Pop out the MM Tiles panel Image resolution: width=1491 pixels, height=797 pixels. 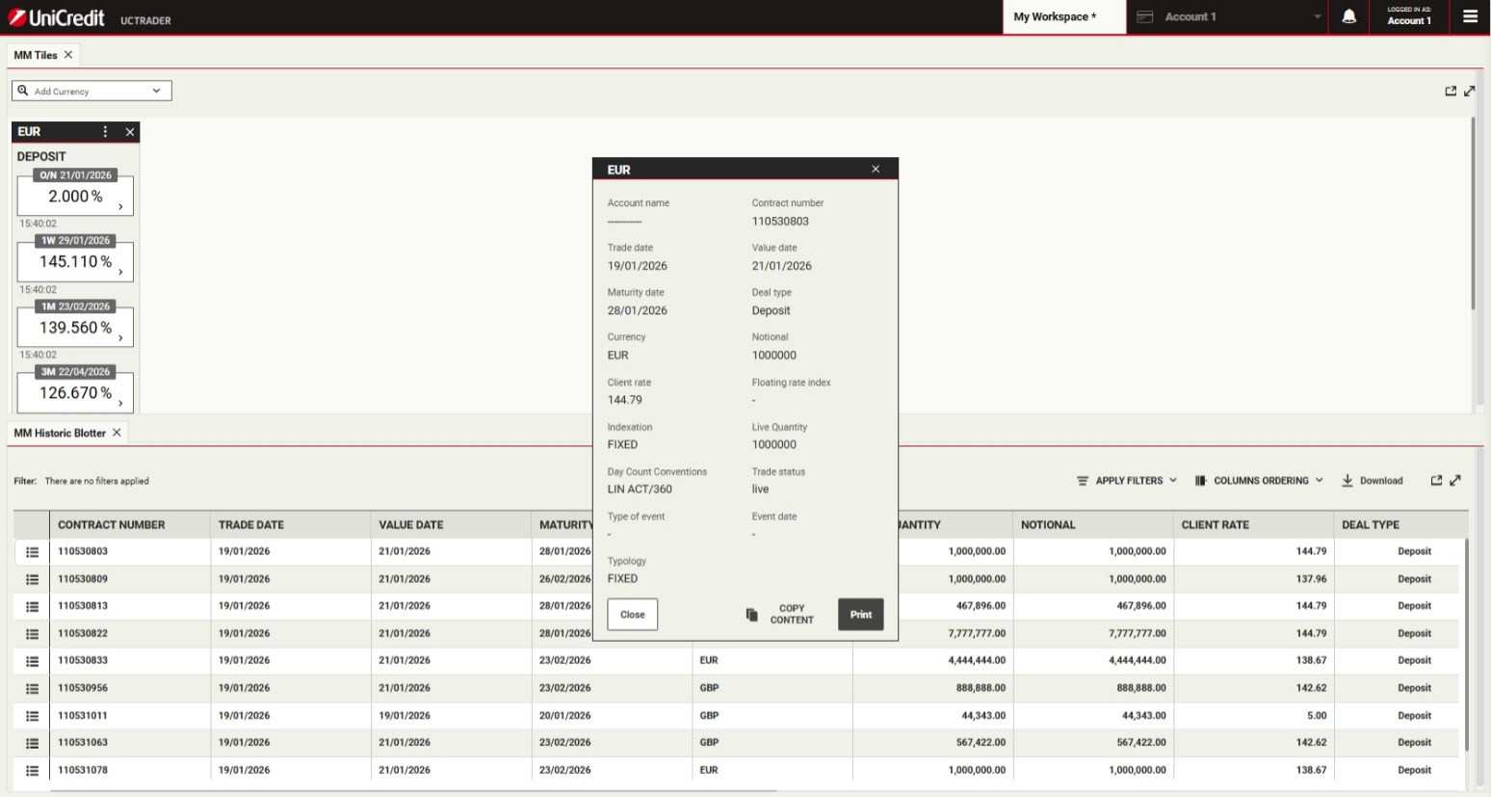[x=1451, y=92]
